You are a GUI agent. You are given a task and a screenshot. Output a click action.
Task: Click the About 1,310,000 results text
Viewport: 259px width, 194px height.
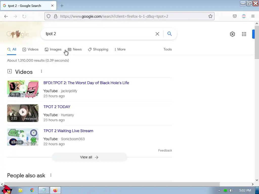[x=38, y=60]
